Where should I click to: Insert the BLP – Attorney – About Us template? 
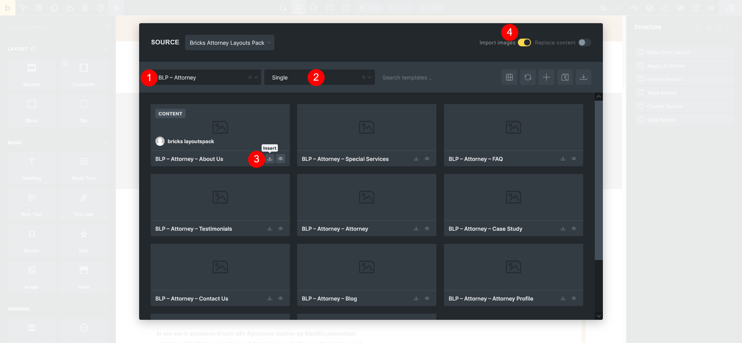(x=269, y=159)
